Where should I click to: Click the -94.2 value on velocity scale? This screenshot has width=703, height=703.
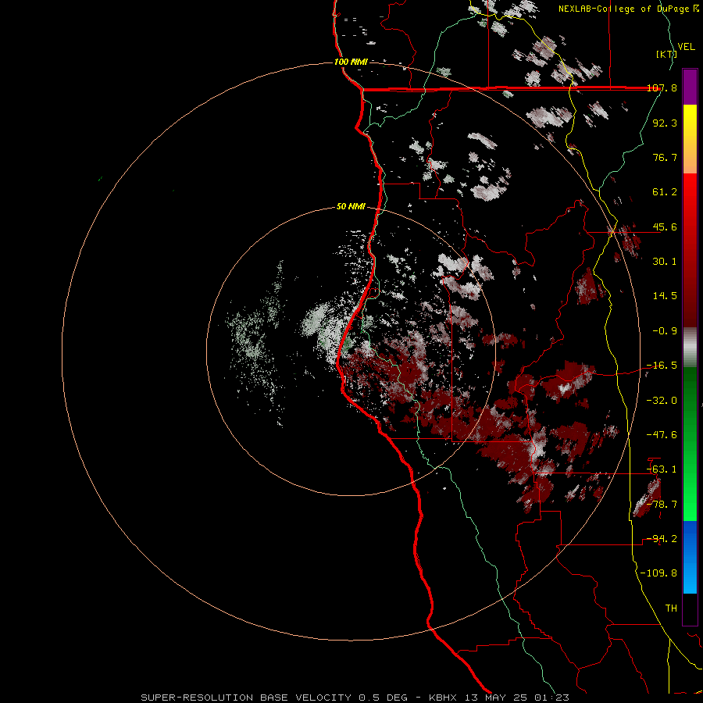coord(662,539)
